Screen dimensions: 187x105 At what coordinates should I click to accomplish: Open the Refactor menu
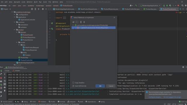pyautogui.click(x=30, y=2)
